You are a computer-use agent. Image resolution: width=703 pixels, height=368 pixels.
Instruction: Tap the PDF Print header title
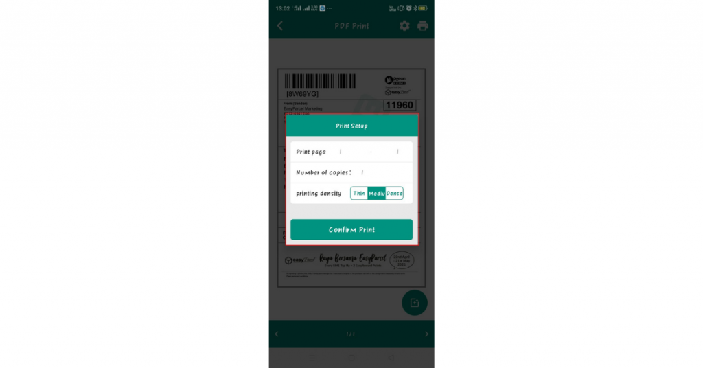point(352,26)
